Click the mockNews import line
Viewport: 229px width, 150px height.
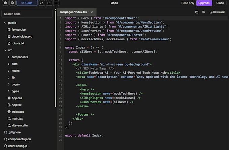(118, 39)
